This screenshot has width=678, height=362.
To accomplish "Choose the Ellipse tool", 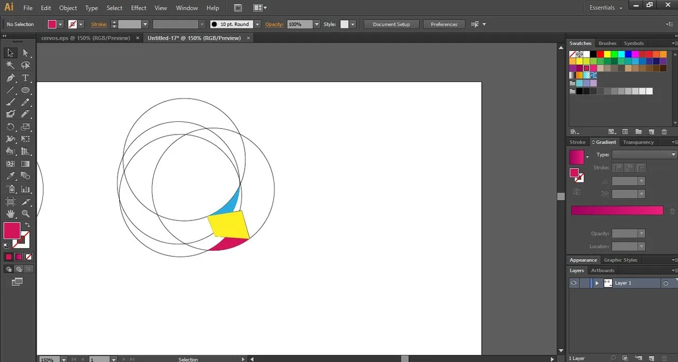I will [x=25, y=90].
